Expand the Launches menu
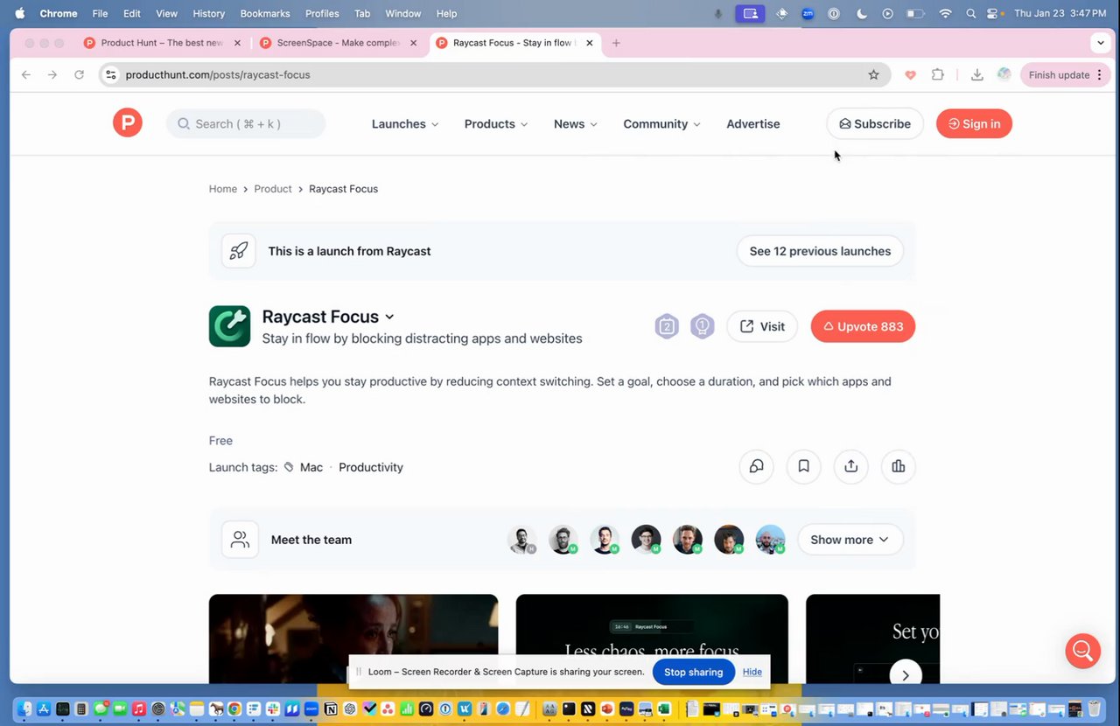The width and height of the screenshot is (1120, 726). click(405, 123)
